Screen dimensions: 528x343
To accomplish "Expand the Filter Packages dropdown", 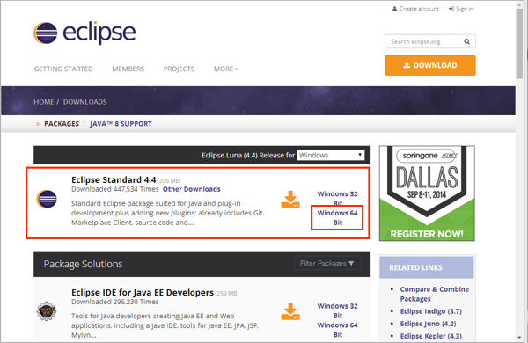I will (x=327, y=263).
